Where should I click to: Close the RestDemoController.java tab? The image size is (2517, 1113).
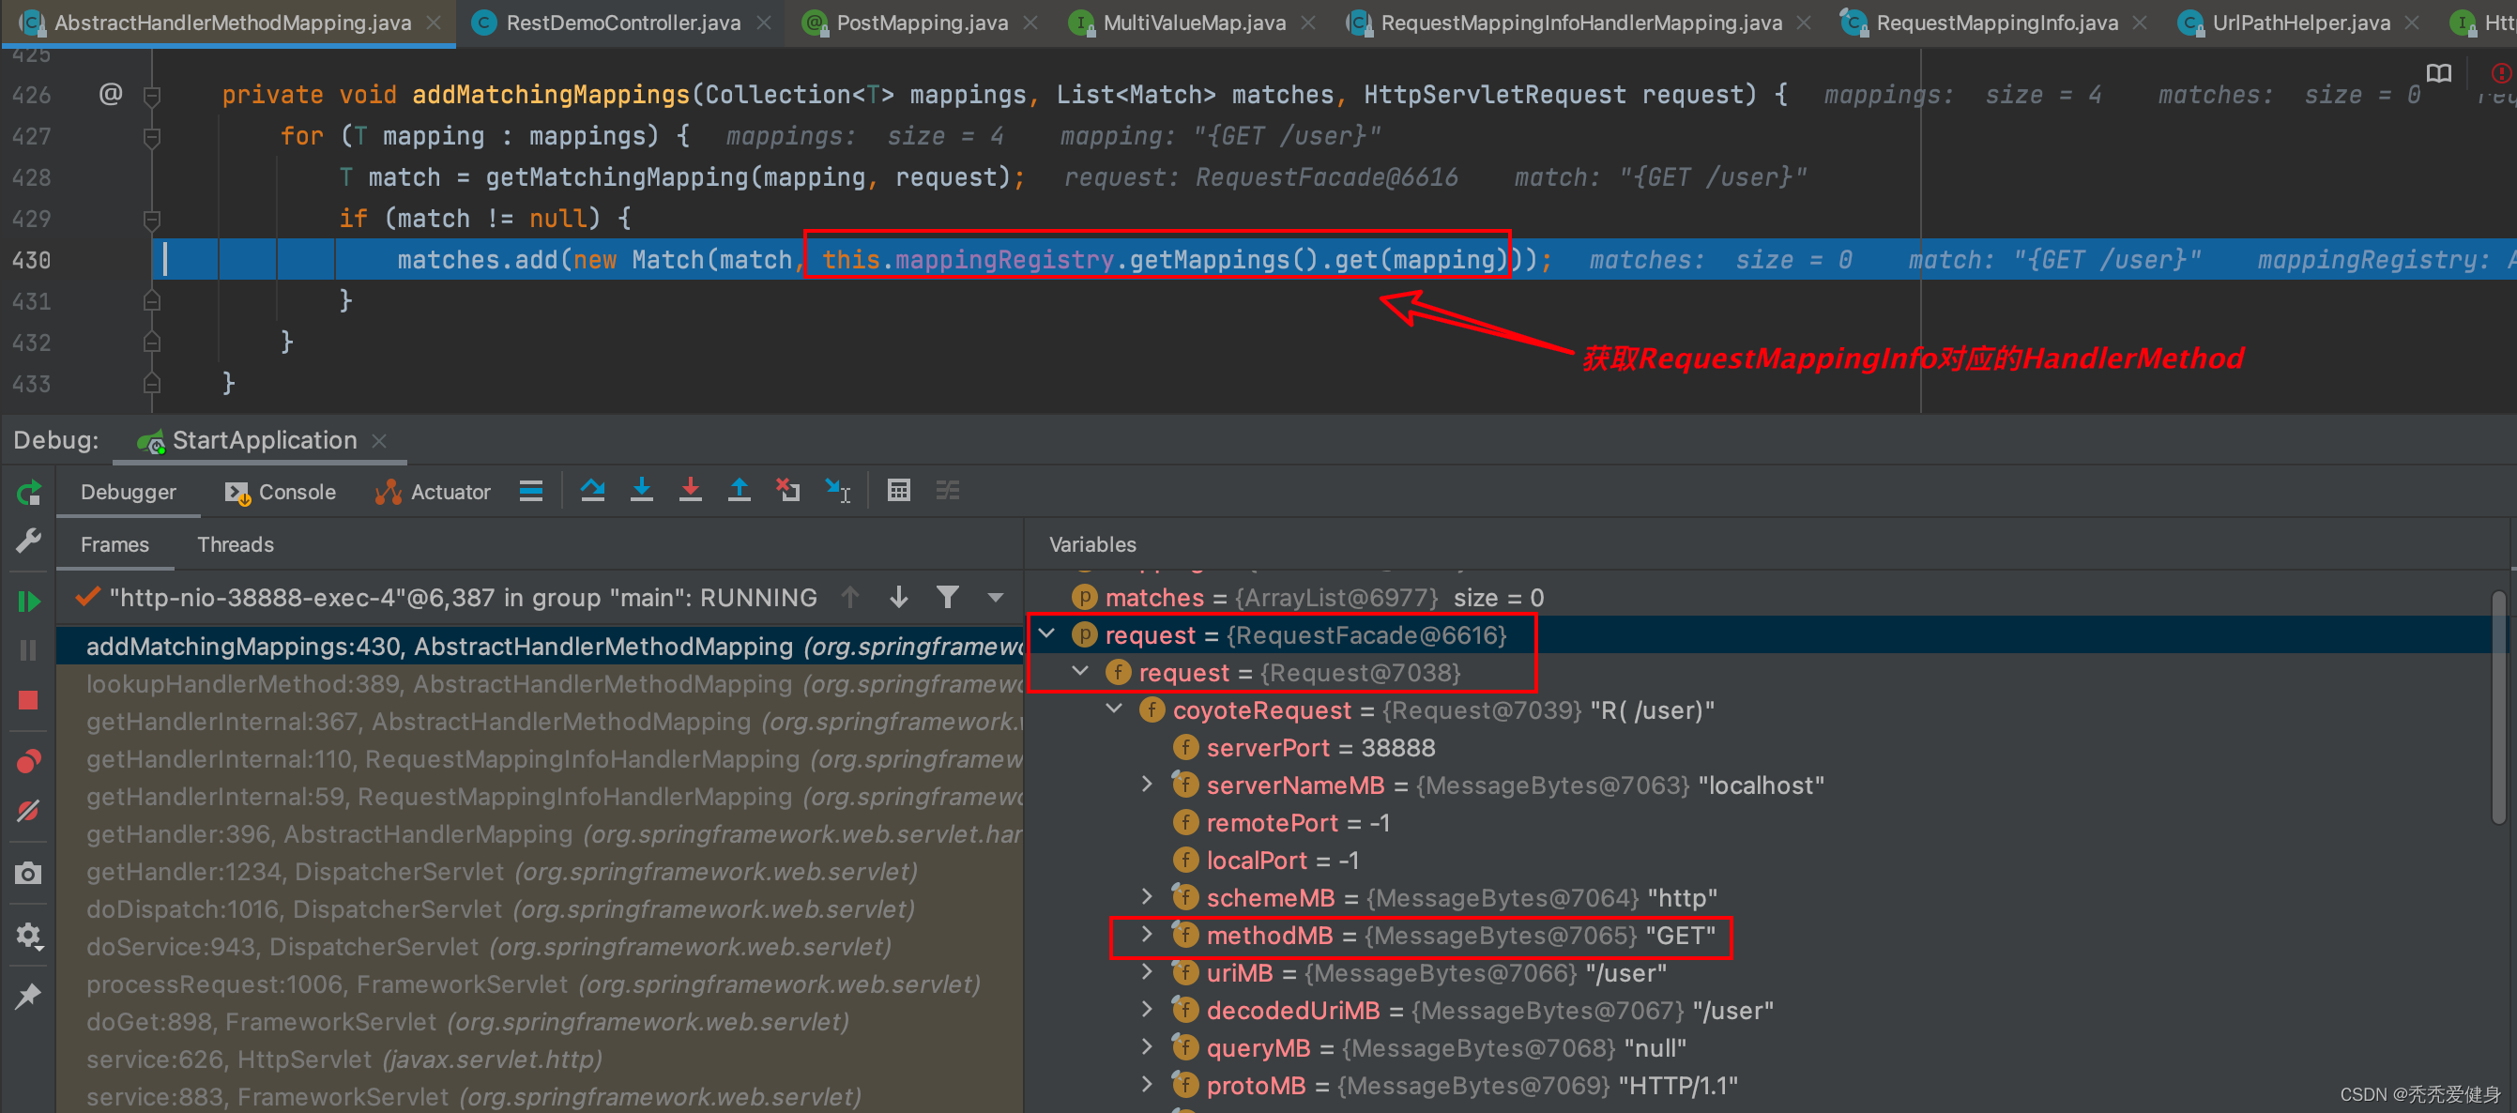[764, 23]
